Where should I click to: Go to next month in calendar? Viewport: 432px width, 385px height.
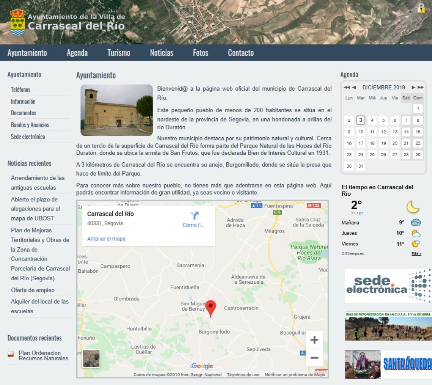pos(413,87)
